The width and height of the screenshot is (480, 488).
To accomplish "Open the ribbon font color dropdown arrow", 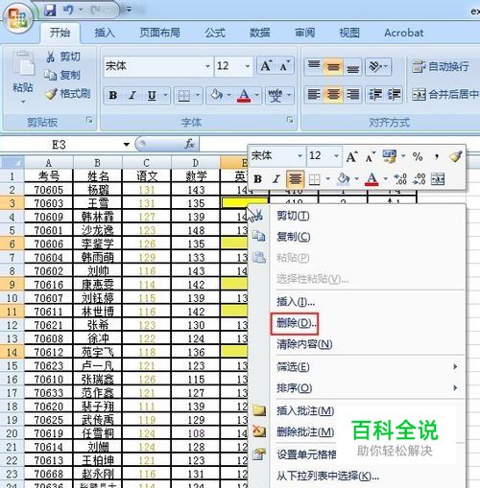I will tap(257, 95).
